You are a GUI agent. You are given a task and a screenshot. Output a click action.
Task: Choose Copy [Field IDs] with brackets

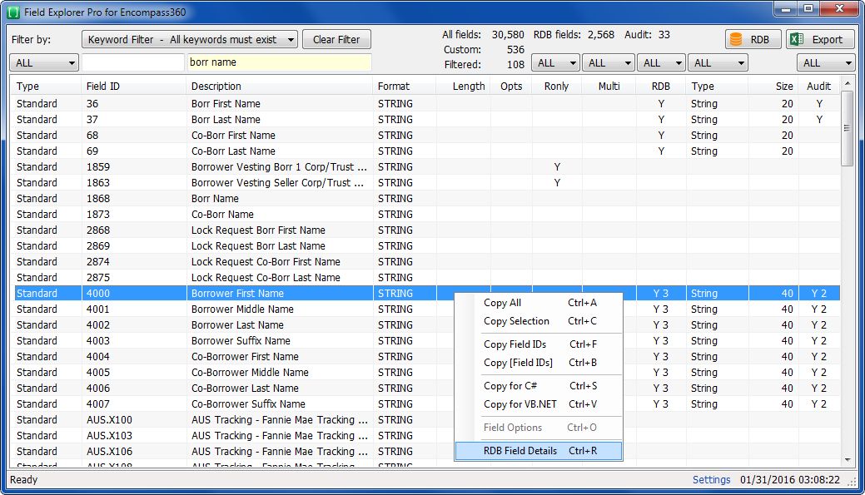[x=539, y=362]
